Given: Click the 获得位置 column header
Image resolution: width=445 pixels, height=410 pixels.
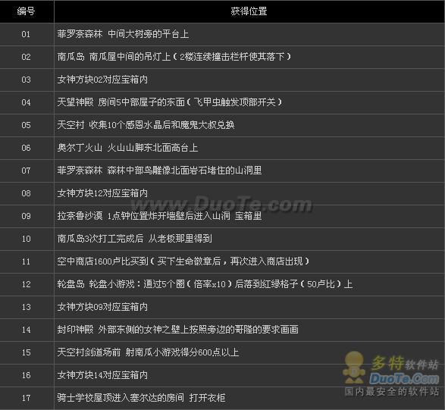Looking at the screenshot, I should coord(249,11).
